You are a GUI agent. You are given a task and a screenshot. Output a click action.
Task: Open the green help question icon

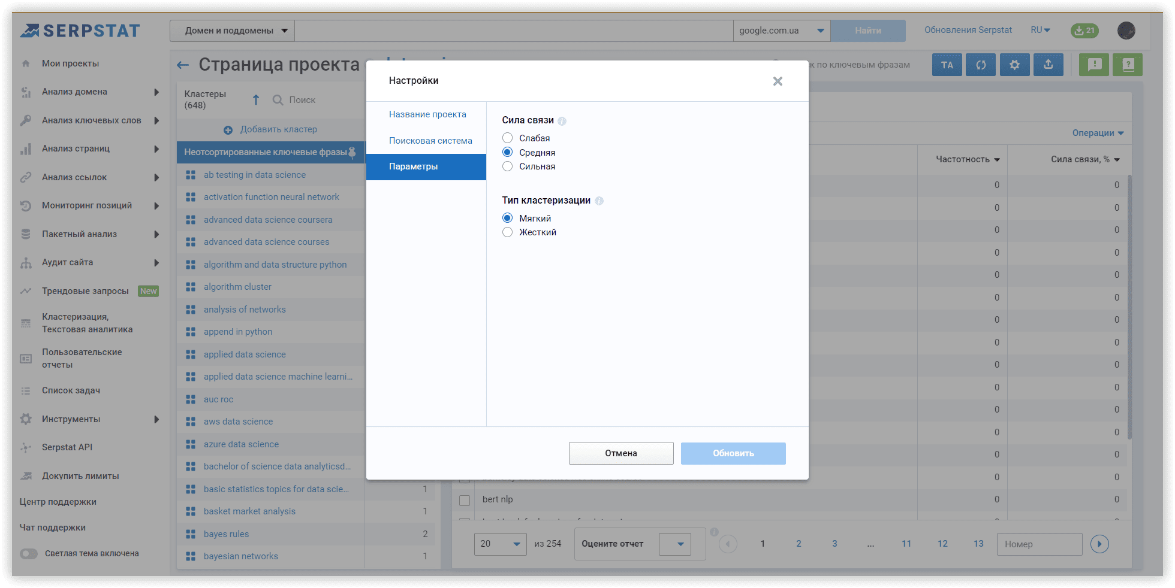point(1128,65)
